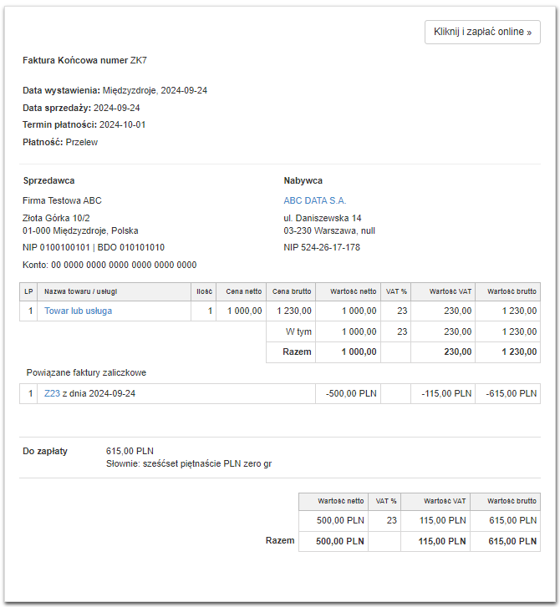Click the LP column header
The height and width of the screenshot is (607, 560).
(29, 291)
